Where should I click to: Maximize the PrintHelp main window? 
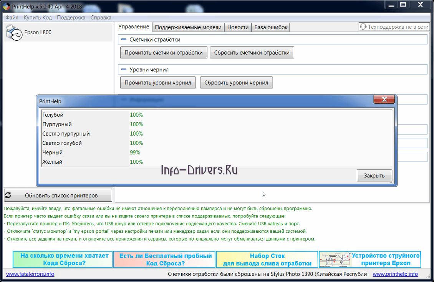(403, 5)
